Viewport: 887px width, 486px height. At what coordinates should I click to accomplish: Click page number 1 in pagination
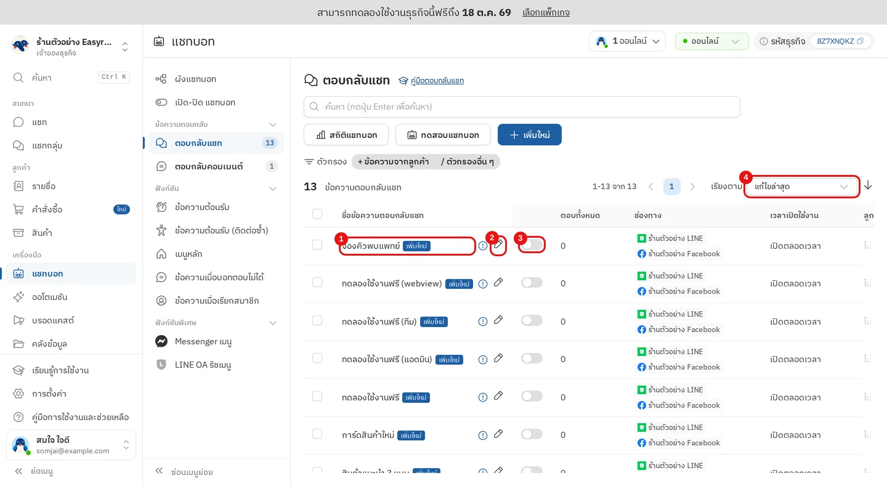tap(671, 187)
